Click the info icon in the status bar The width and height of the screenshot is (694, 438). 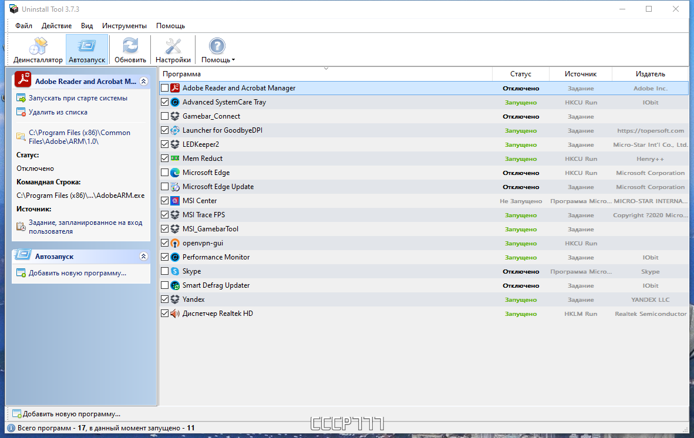pos(12,428)
